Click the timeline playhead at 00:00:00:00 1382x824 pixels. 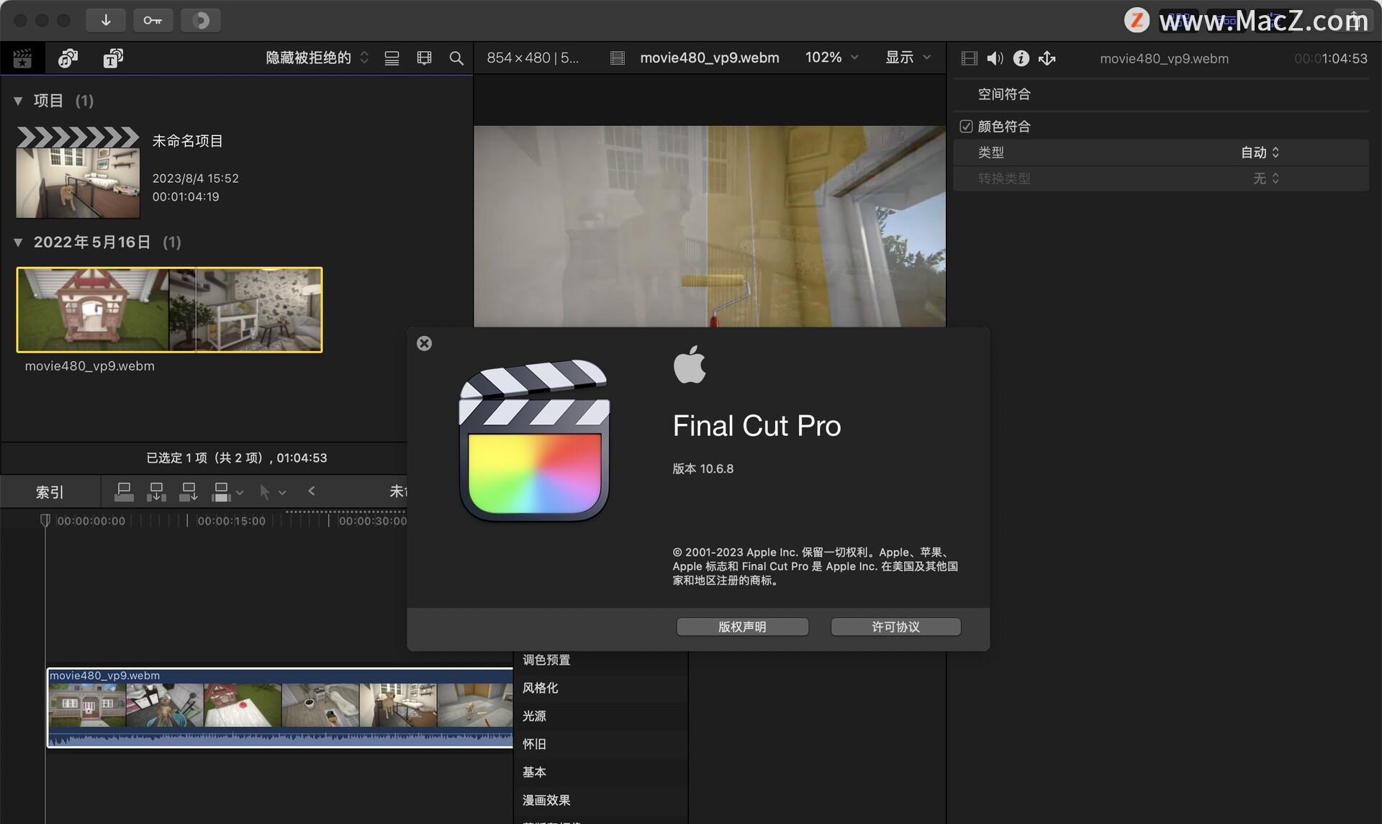(x=45, y=520)
